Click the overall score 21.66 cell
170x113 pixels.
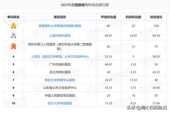(x=156, y=103)
